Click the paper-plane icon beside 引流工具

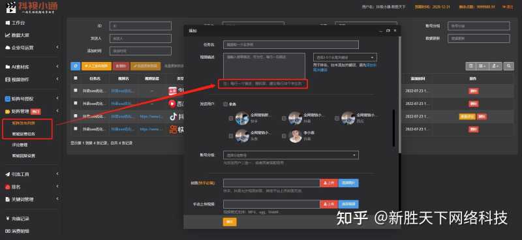pyautogui.click(x=8, y=174)
